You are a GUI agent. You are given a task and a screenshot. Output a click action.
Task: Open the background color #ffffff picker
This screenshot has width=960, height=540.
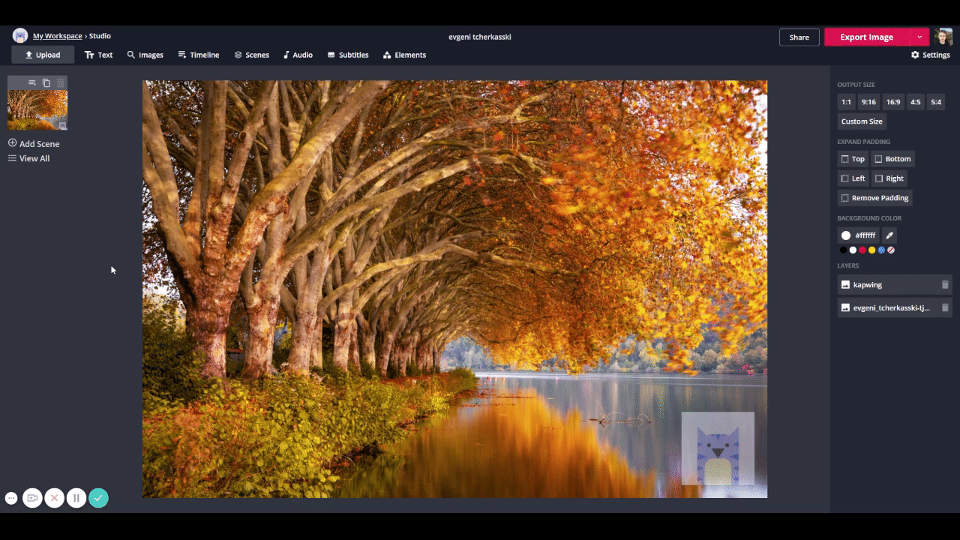click(858, 235)
